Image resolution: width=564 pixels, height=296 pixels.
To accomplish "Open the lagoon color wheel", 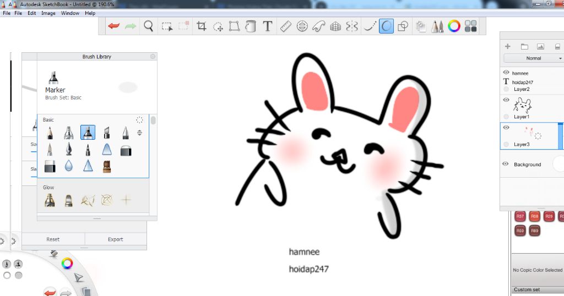I will 67,264.
